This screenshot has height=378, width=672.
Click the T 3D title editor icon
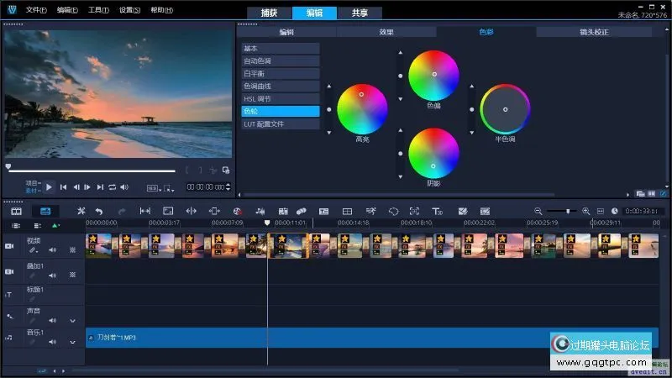pyautogui.click(x=437, y=211)
